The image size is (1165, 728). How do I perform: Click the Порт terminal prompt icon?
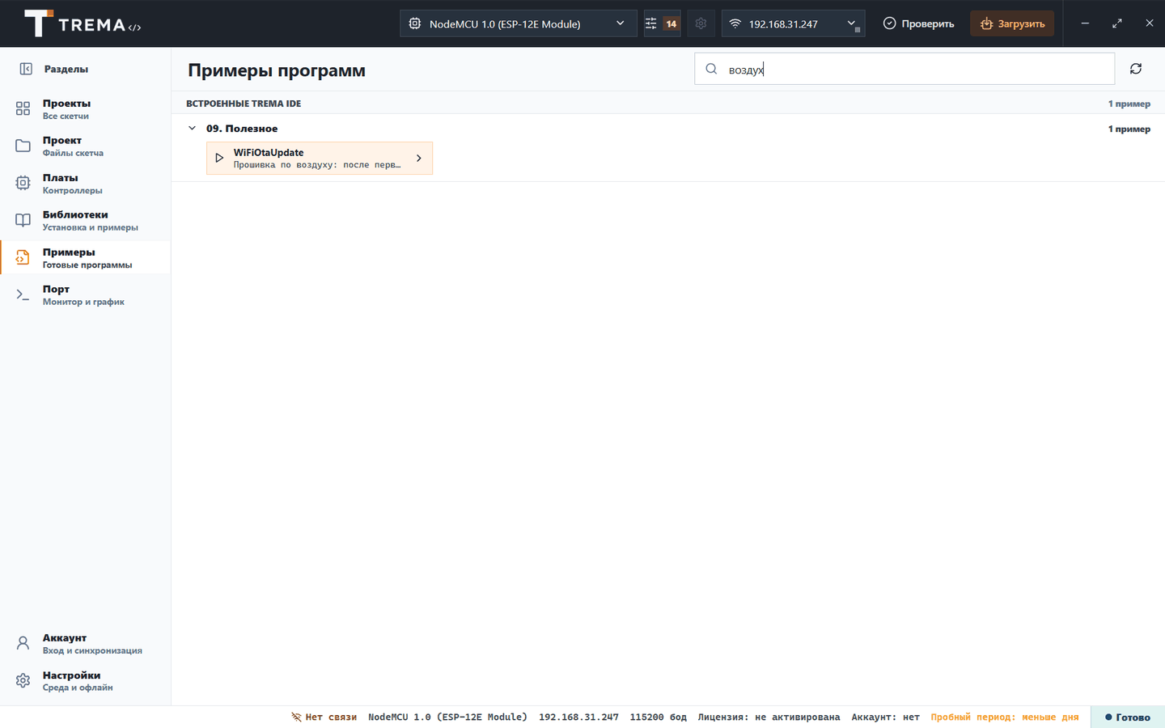(23, 294)
